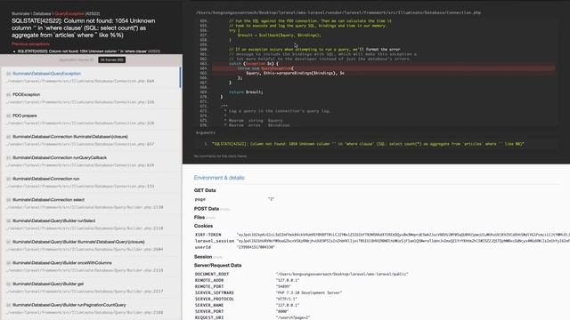Click the REQUEST_URI key
Image resolution: width=570 pixels, height=320 pixels.
pos(209,317)
